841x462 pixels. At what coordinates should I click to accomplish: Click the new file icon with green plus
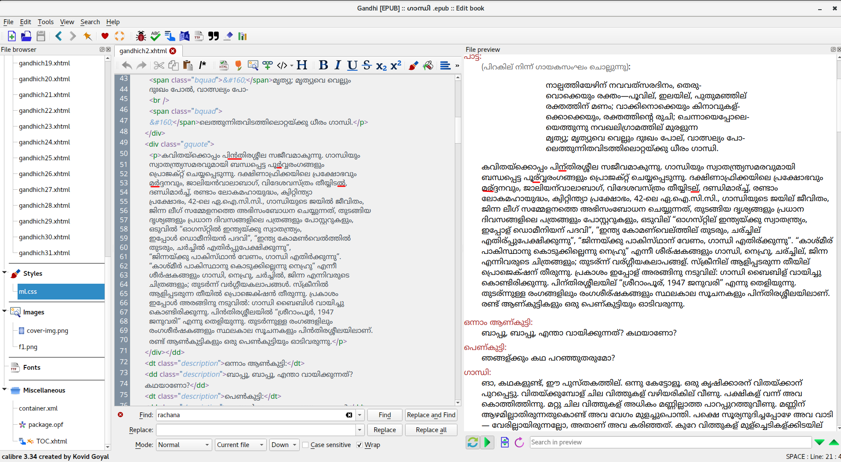[x=12, y=36]
